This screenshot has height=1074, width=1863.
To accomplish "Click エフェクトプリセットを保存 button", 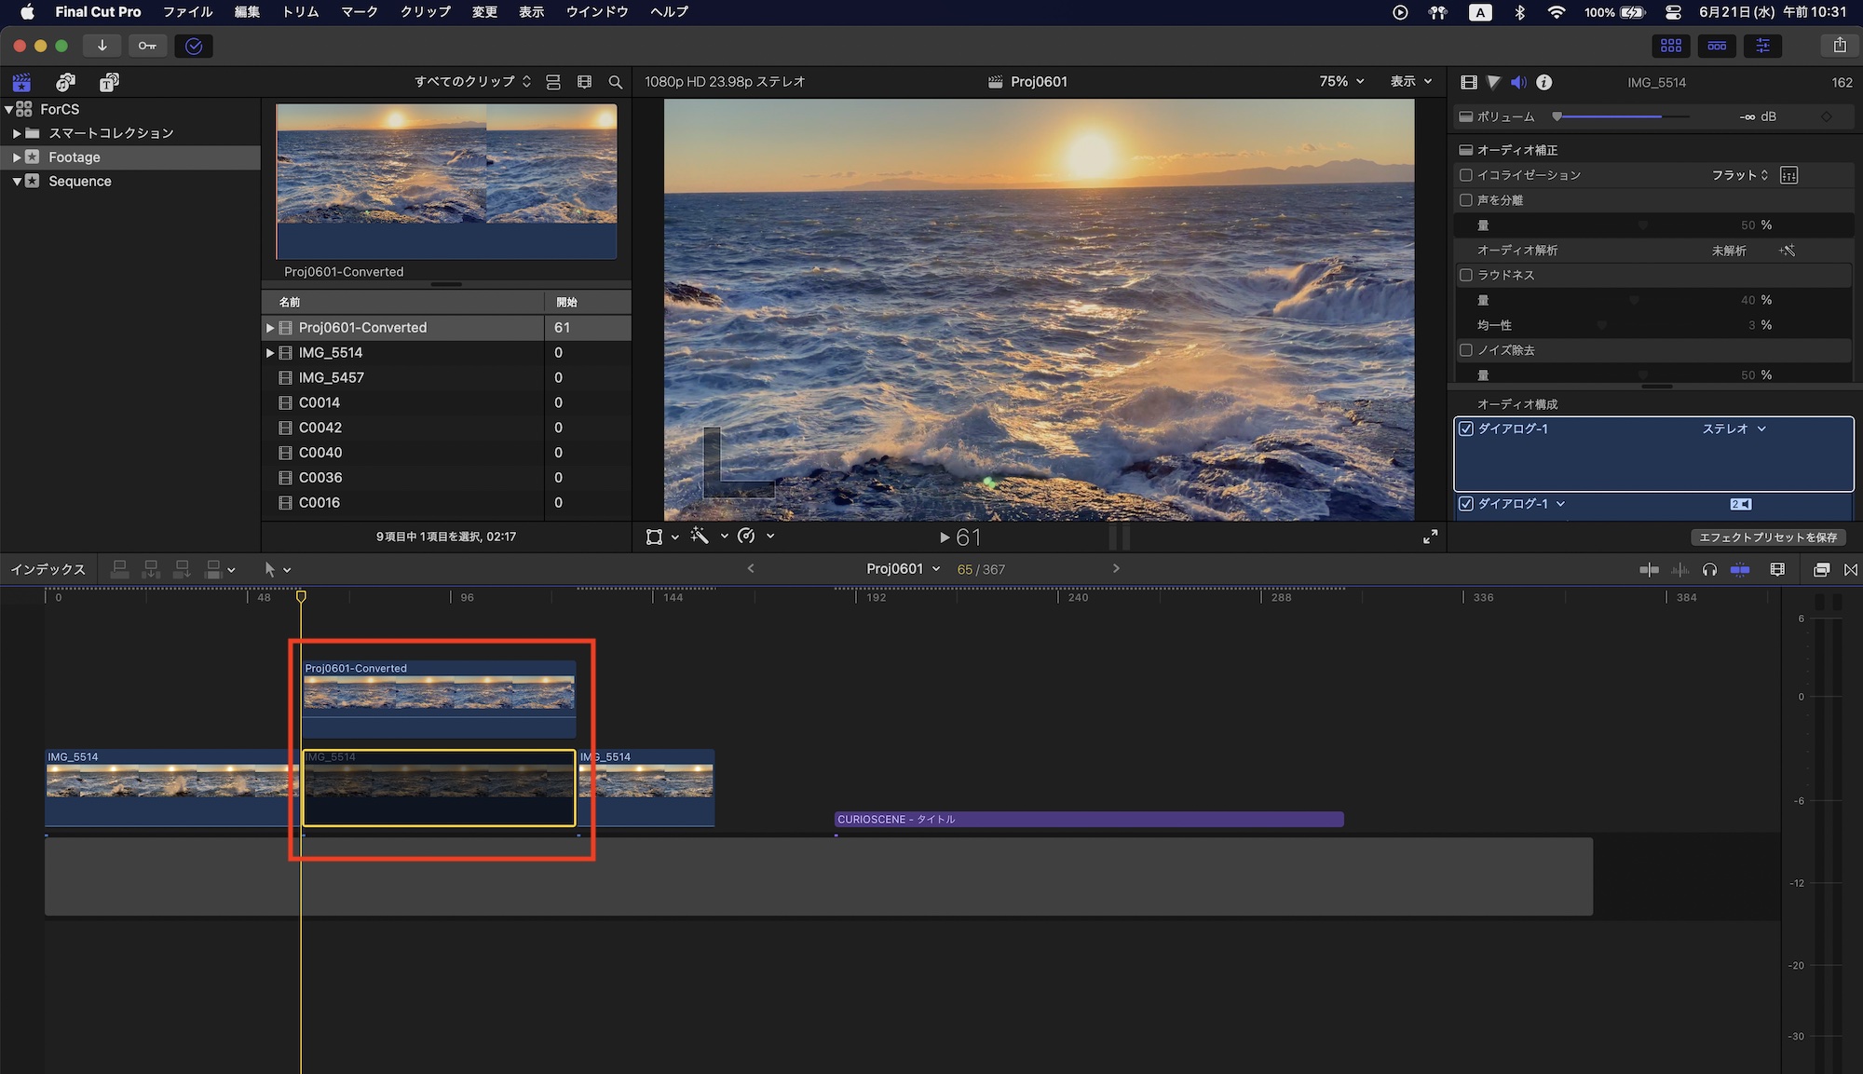I will pyautogui.click(x=1767, y=537).
